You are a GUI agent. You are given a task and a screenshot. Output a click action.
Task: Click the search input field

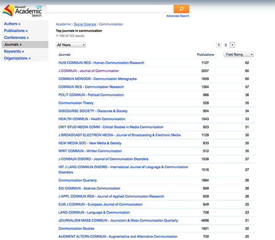(110, 9)
